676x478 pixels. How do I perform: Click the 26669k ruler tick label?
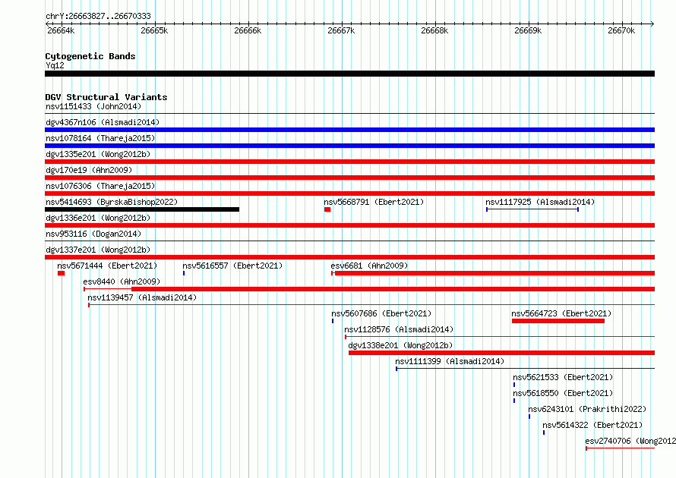click(528, 30)
